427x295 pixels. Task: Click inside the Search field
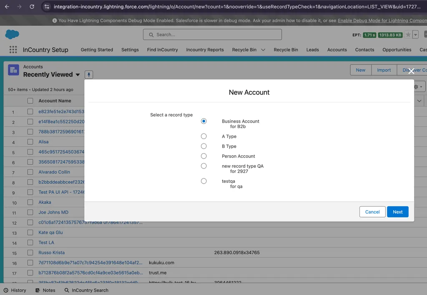213,34
